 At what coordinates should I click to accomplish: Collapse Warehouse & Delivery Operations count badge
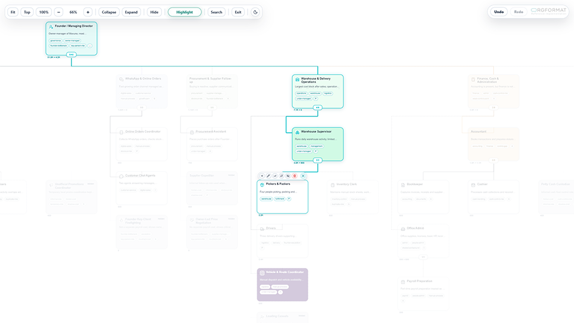tap(317, 107)
